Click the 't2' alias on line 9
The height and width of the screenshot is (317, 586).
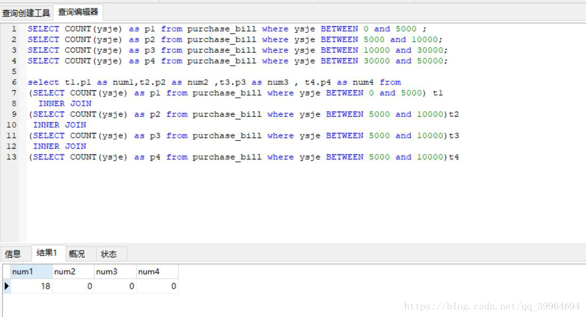pos(454,115)
